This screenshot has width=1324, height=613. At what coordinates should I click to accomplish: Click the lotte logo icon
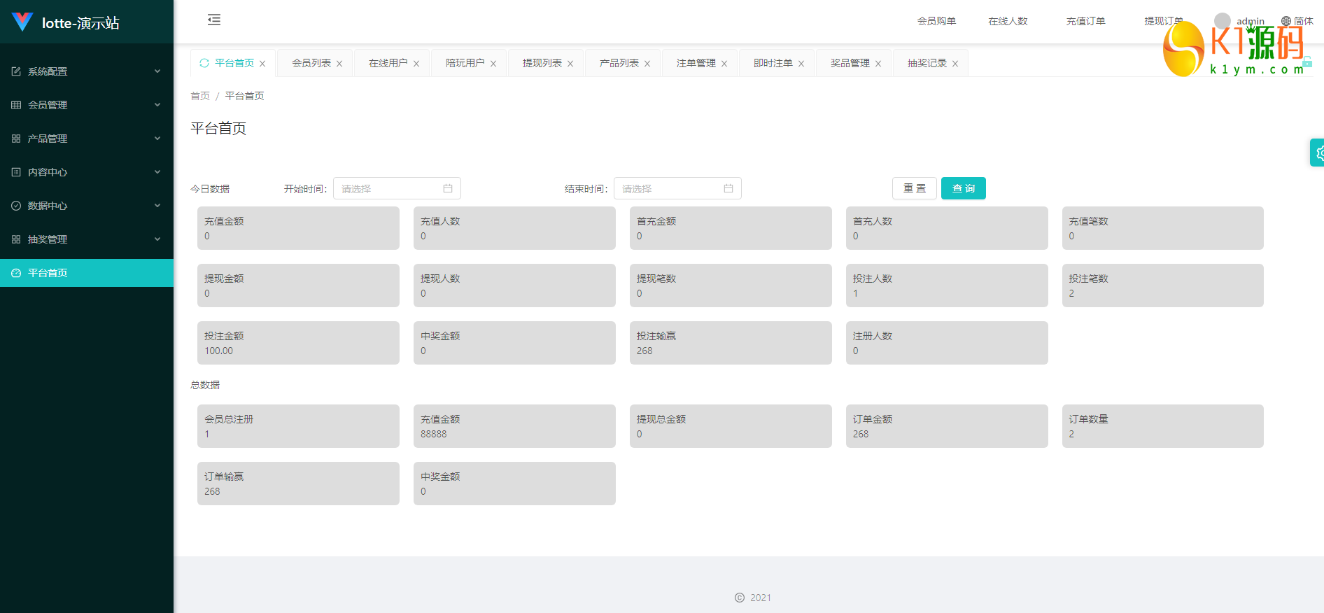[x=22, y=22]
